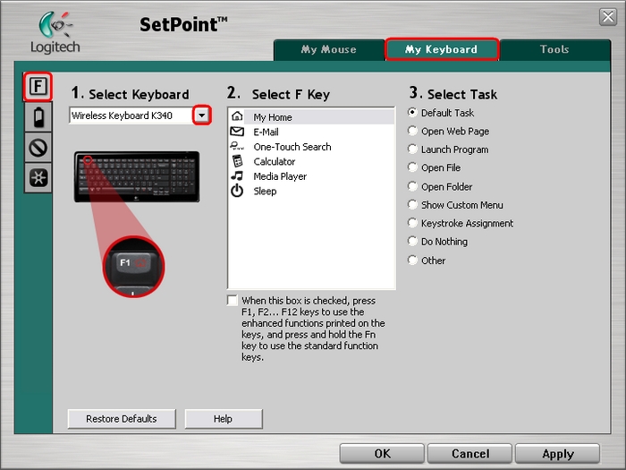Click the music note icon for Media Player

[237, 175]
